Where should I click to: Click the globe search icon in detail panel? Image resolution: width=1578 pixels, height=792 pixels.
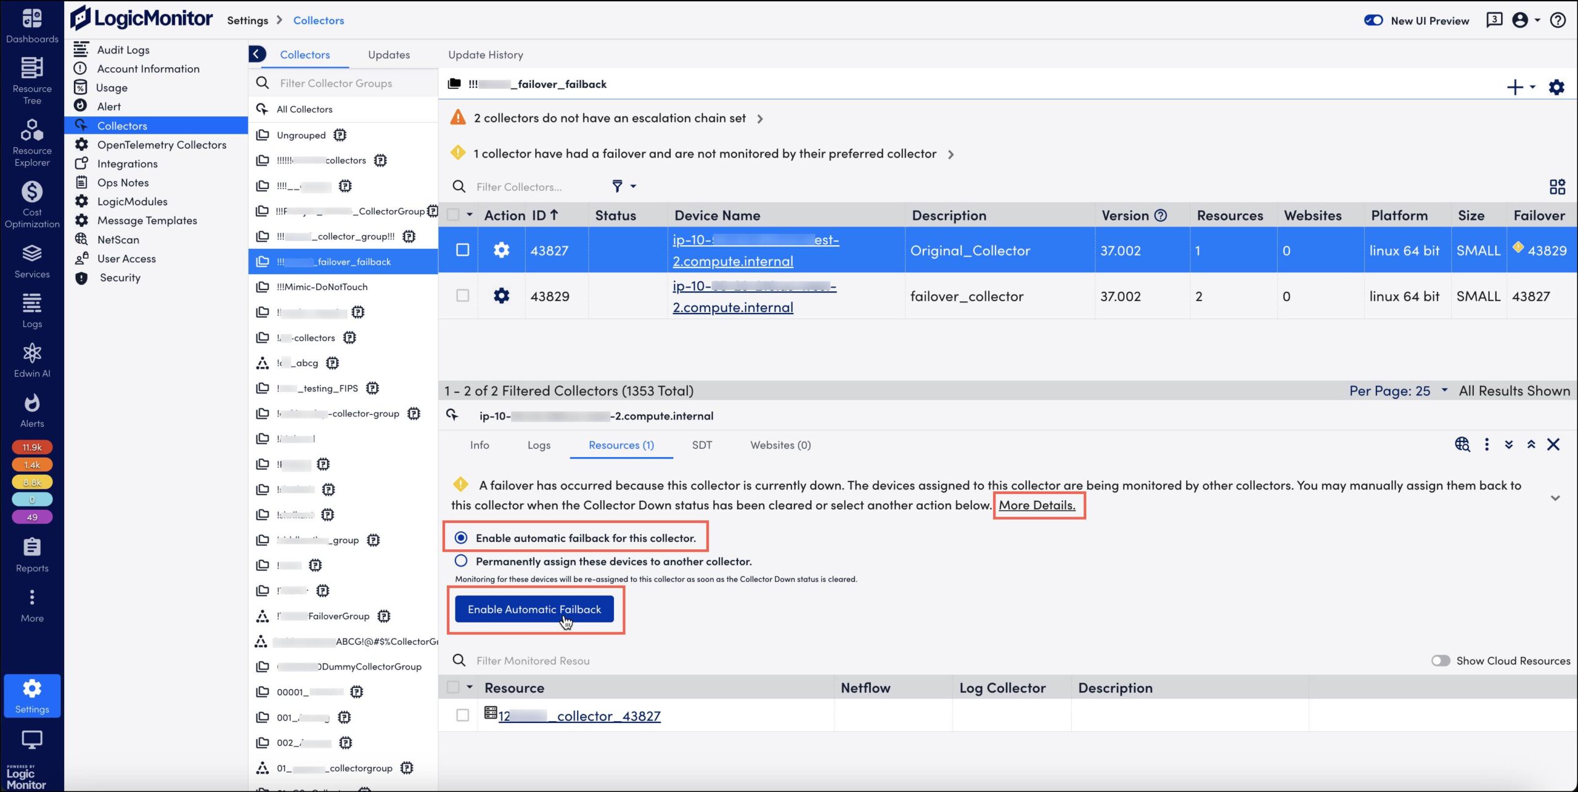(1462, 445)
